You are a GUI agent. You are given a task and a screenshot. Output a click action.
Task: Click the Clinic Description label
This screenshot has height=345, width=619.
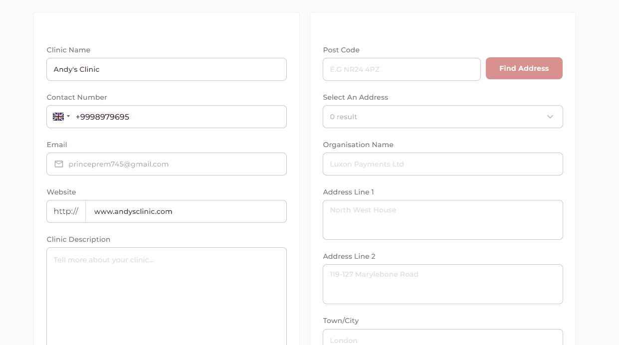tap(78, 239)
